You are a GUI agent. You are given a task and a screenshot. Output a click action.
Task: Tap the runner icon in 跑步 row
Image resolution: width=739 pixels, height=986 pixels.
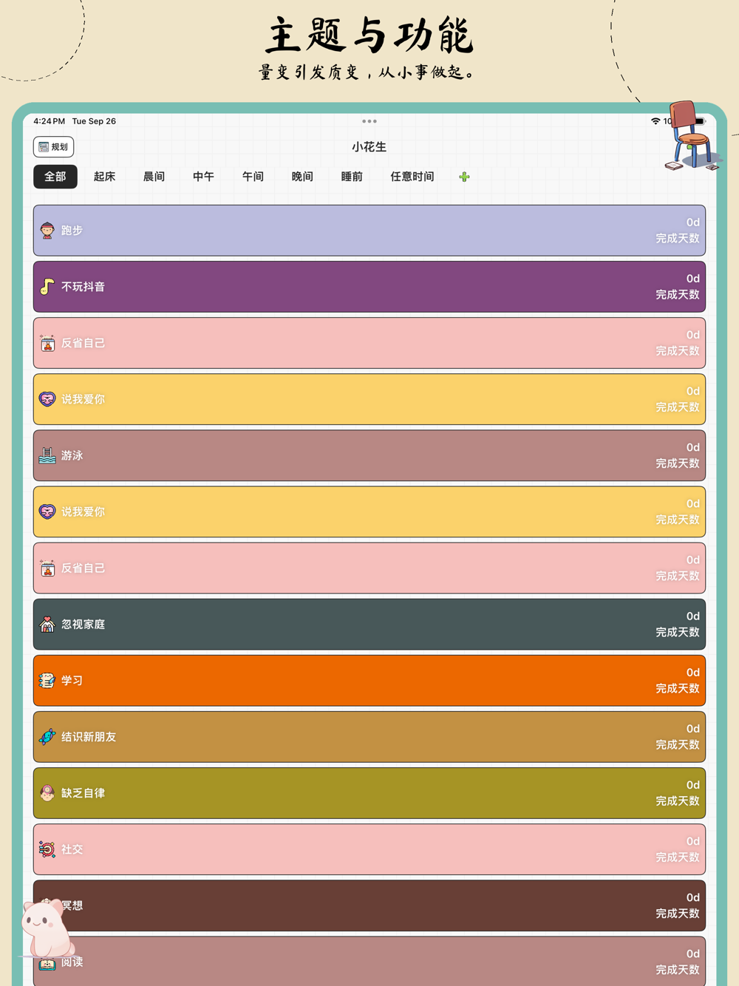(47, 231)
